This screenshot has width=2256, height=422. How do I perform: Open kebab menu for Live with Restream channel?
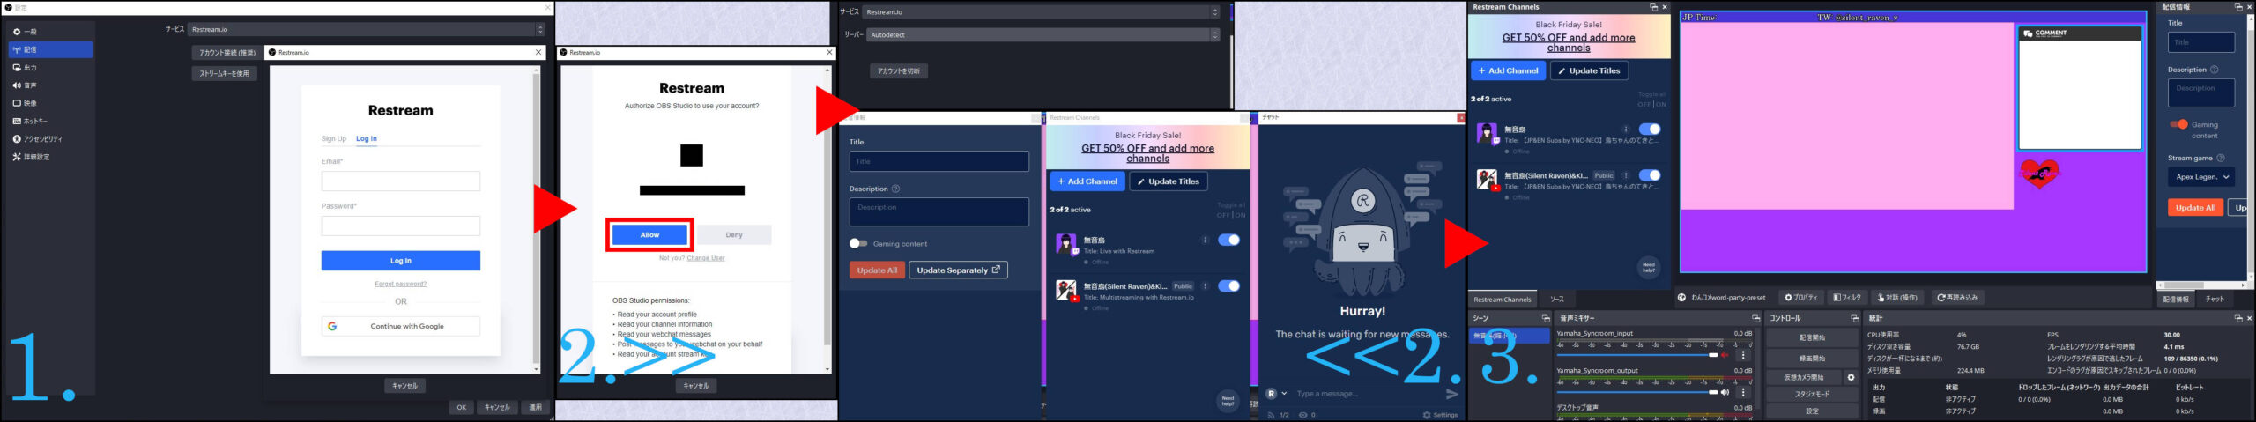click(1205, 240)
